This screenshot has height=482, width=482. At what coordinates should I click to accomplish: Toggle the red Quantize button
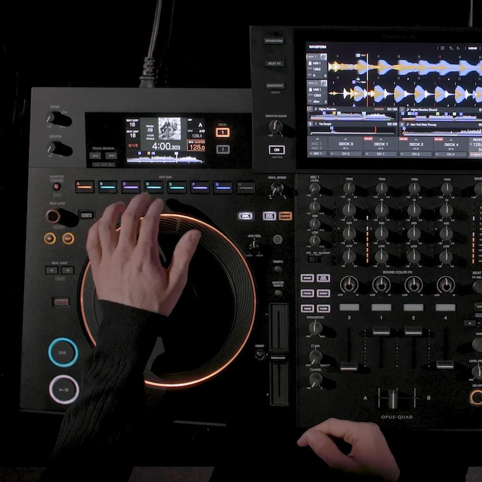coord(56,187)
